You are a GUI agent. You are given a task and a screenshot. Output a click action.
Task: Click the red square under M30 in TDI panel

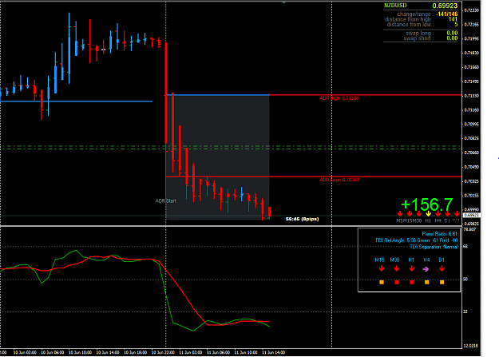coord(397,282)
